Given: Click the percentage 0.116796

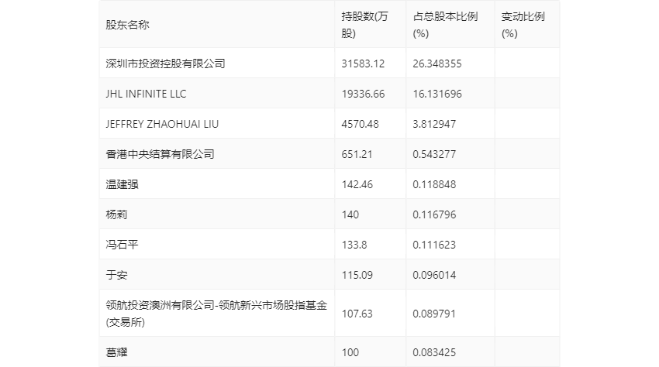Looking at the screenshot, I should pos(434,214).
